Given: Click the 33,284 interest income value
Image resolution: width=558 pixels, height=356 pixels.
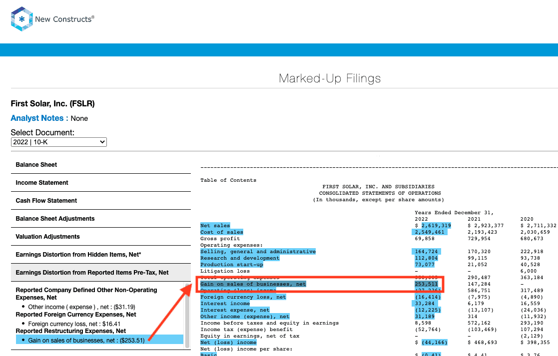Looking at the screenshot, I should coord(425,304).
